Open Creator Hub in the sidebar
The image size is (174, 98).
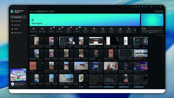(18, 25)
